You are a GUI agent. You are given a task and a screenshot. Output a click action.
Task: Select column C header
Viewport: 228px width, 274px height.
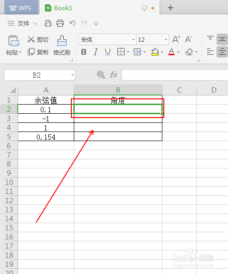point(179,90)
